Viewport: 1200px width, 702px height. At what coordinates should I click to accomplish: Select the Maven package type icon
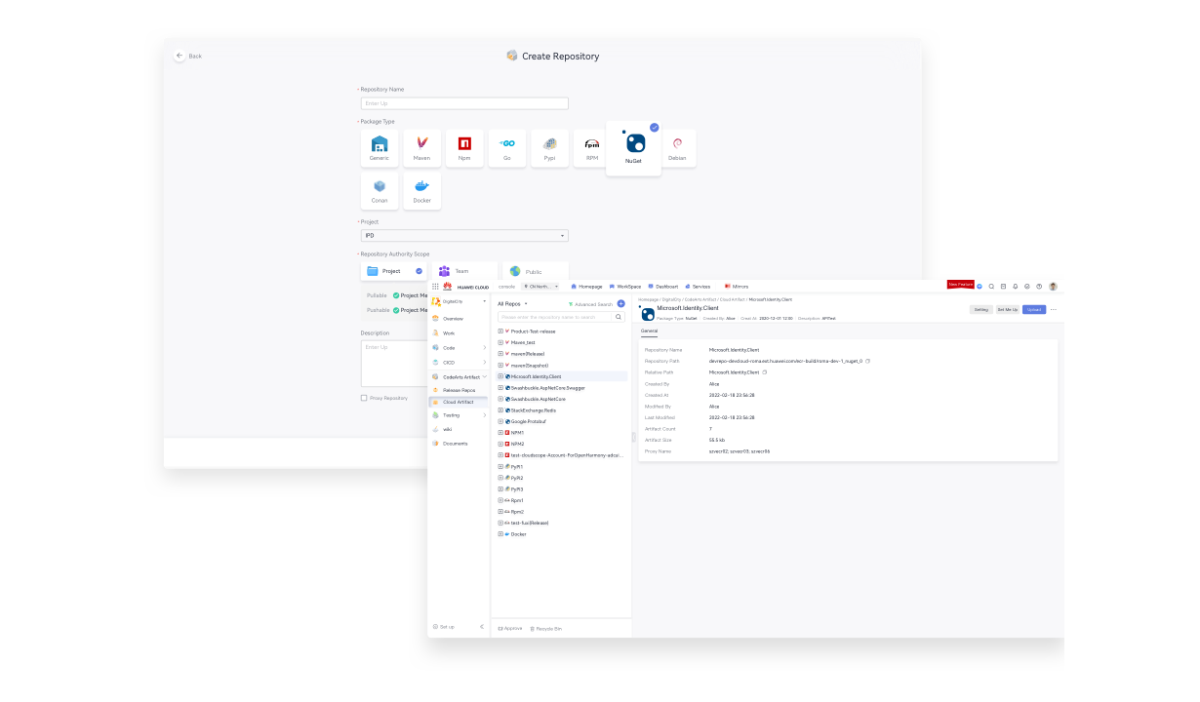click(421, 147)
